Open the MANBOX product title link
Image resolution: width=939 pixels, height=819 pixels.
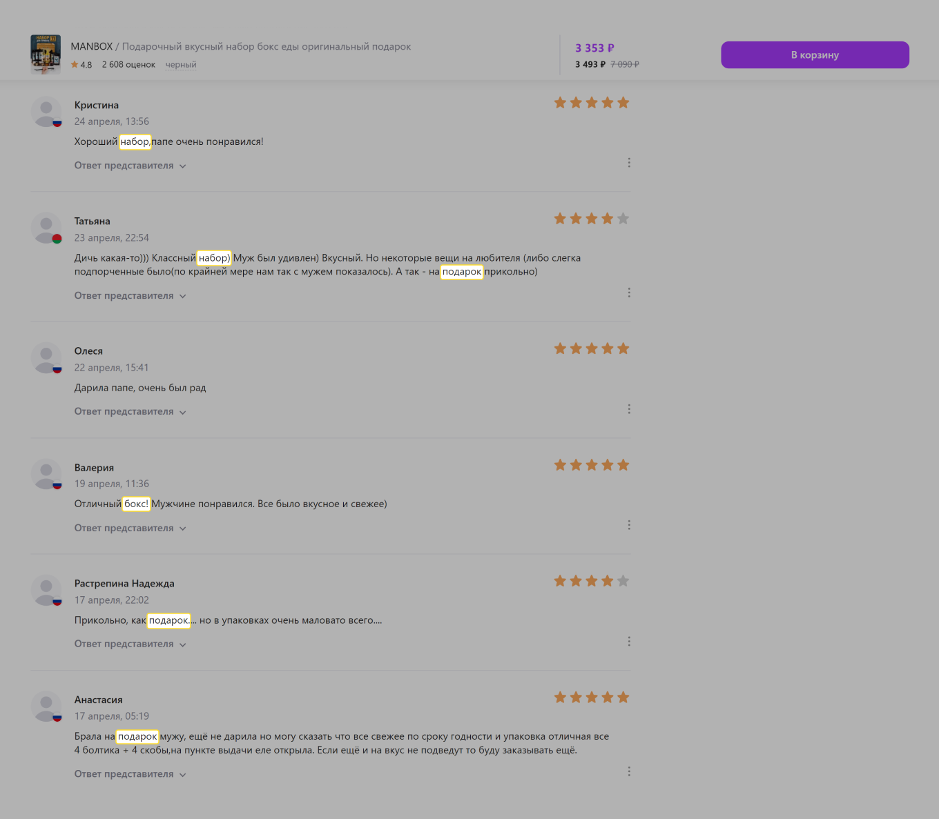point(240,46)
